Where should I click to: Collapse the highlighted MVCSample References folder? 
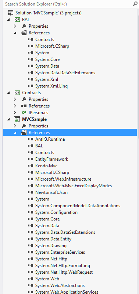coord(15,133)
